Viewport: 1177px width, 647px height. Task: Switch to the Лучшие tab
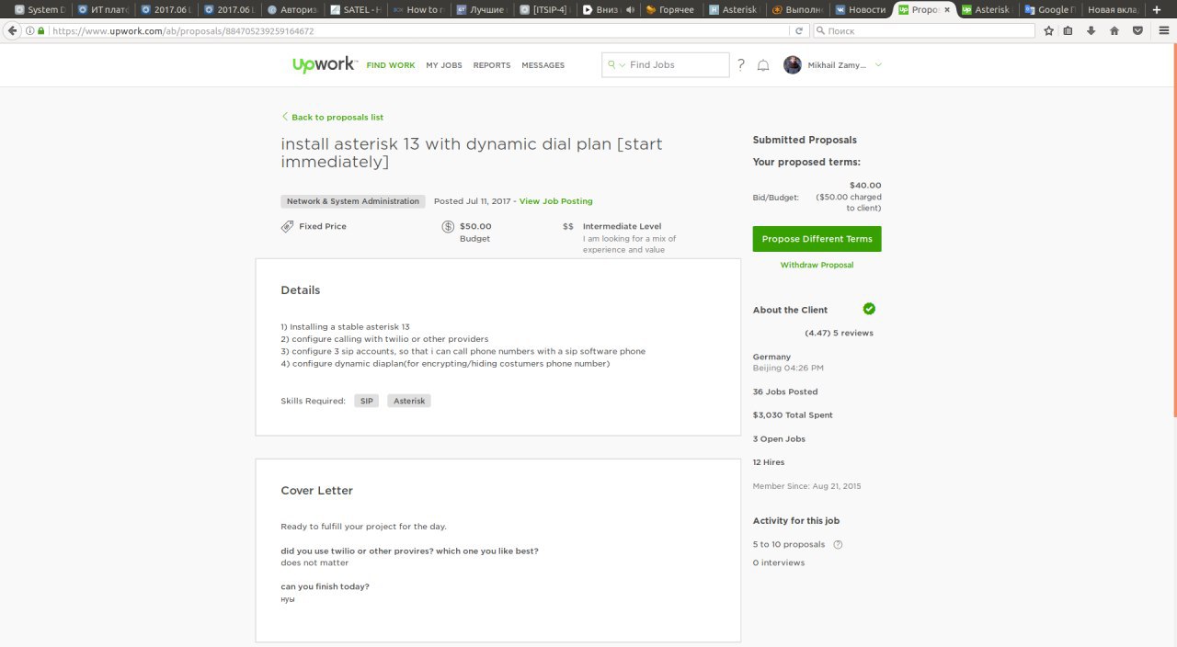[x=481, y=9]
